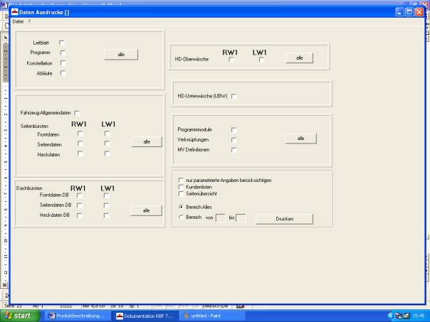
Task: Check HD-Oberwäsche LW1 checkbox
Action: 261,60
